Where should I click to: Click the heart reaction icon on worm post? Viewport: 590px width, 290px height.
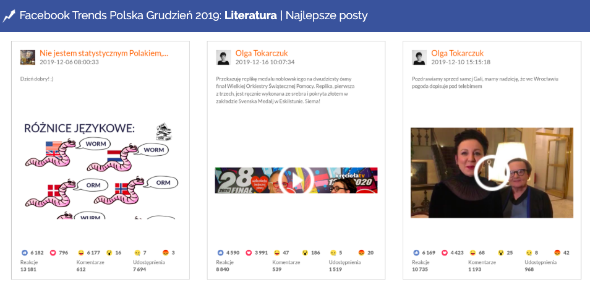pos(53,253)
